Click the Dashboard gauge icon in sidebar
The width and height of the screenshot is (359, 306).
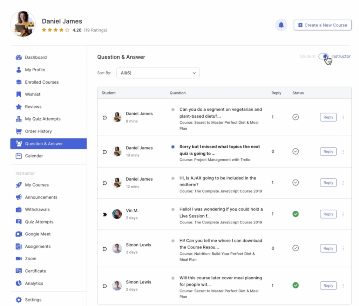[x=19, y=57]
